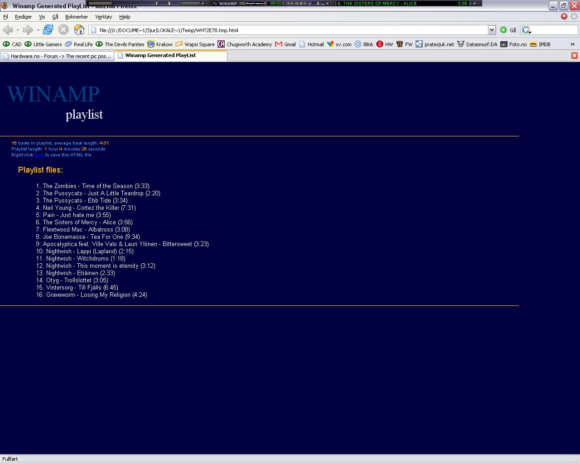Screen dimensions: 580x464
Task: Expand the address bar URL dropdown
Action: pos(492,30)
